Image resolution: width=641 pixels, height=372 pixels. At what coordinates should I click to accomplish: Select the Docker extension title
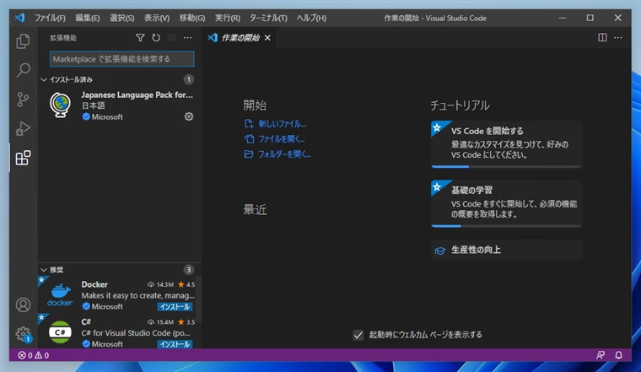[94, 284]
